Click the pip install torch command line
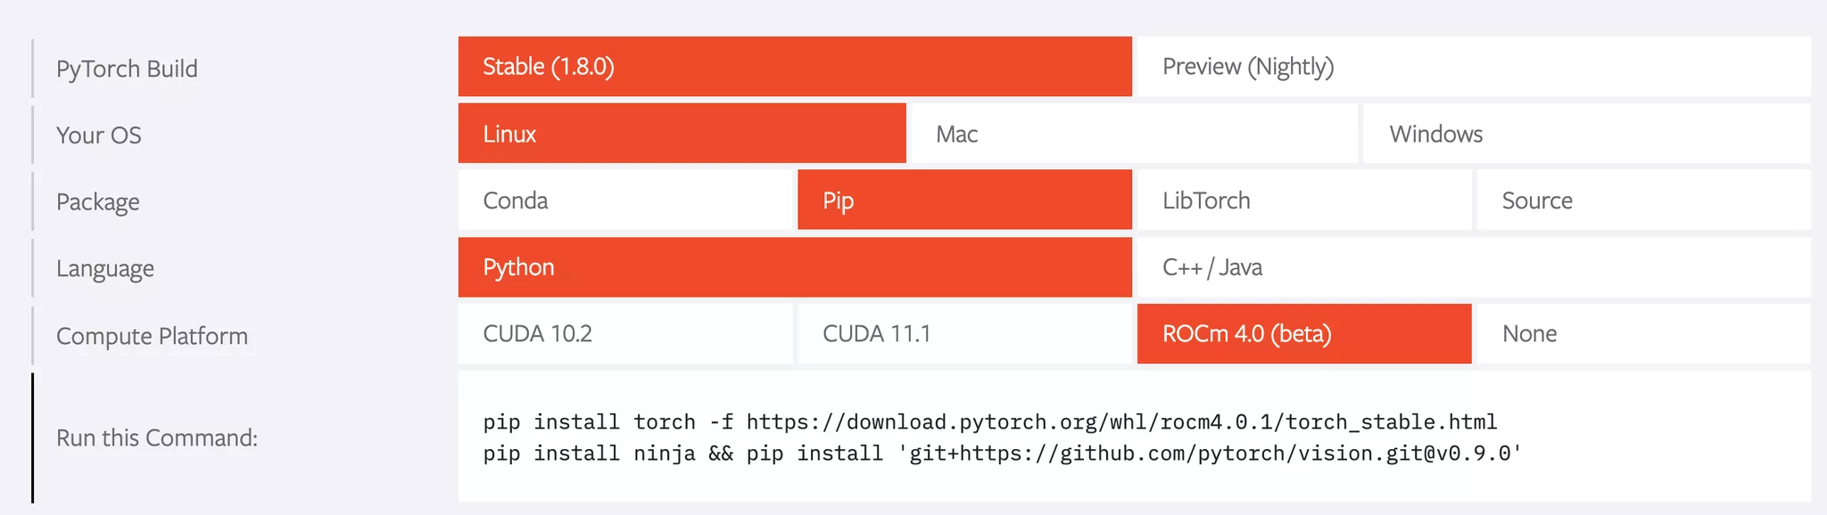The image size is (1827, 515). click(990, 421)
